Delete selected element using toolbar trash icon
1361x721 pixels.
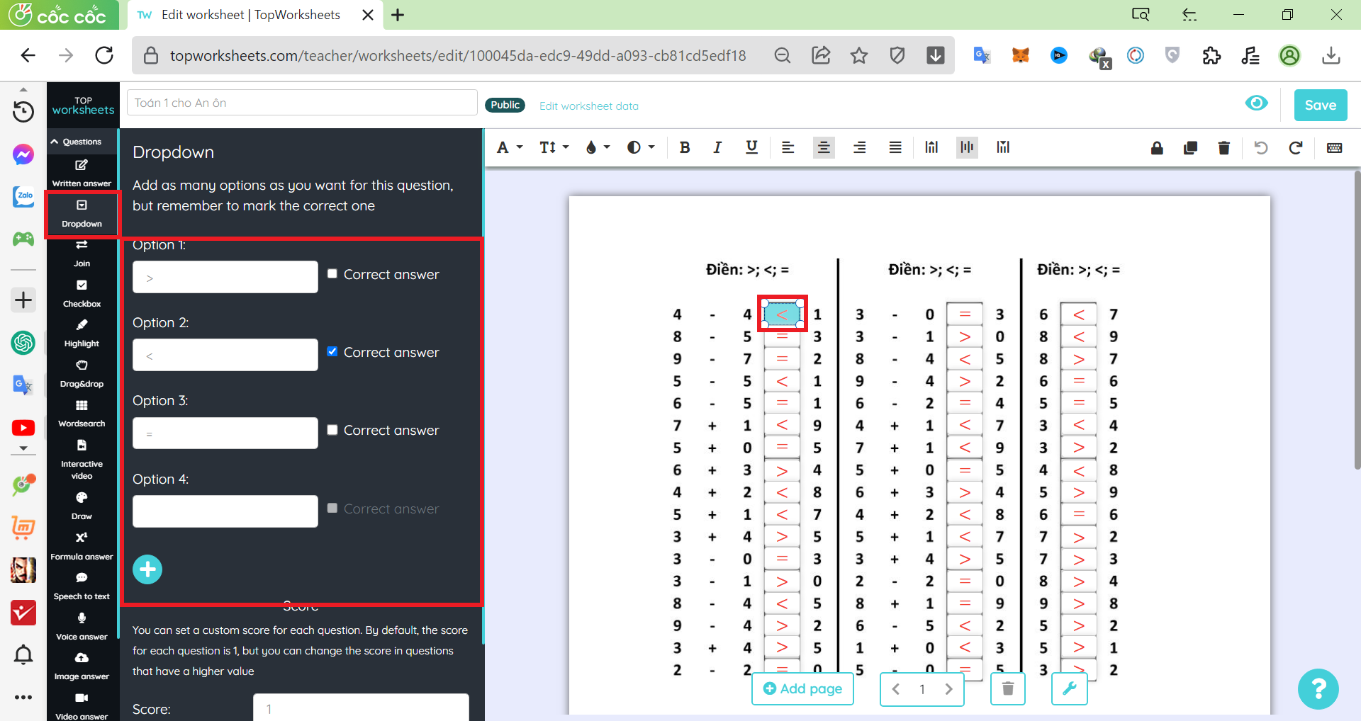point(1223,147)
